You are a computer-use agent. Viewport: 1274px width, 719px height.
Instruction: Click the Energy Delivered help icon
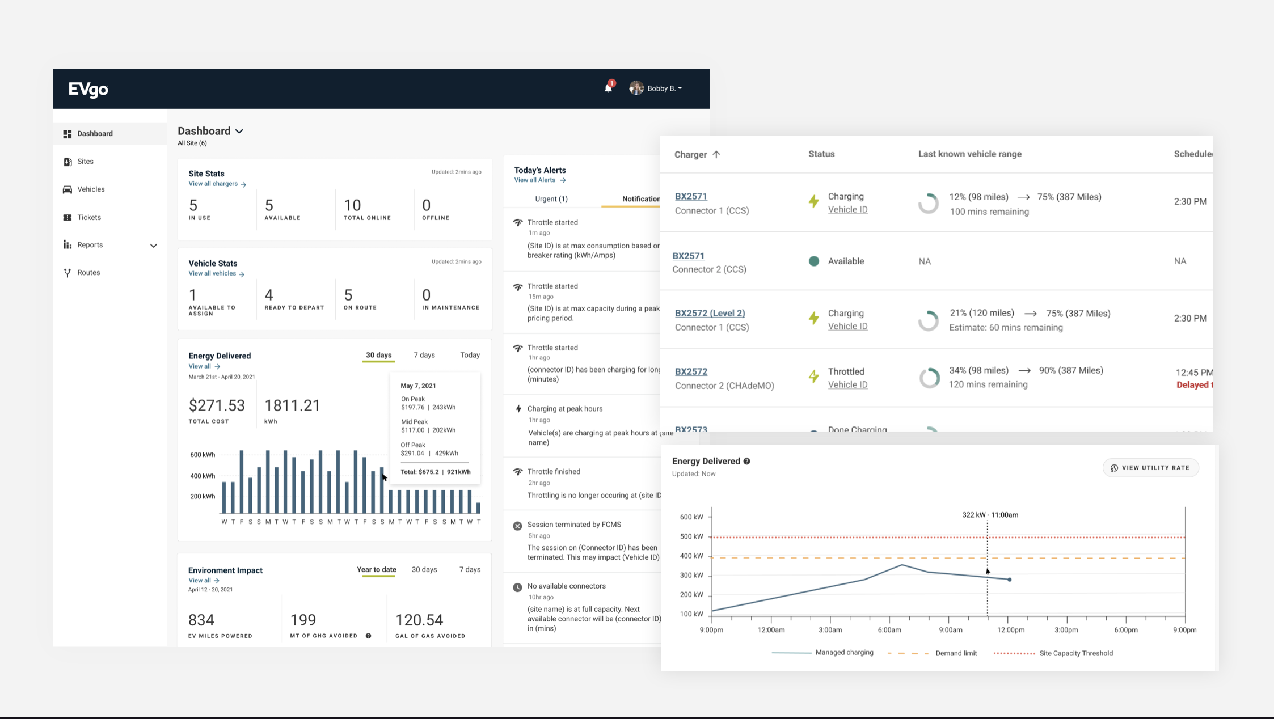click(x=747, y=461)
